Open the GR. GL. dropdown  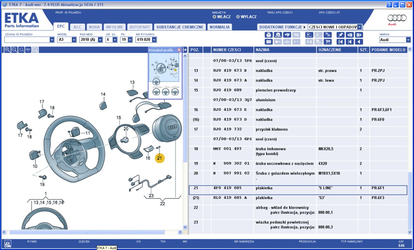(x=115, y=40)
